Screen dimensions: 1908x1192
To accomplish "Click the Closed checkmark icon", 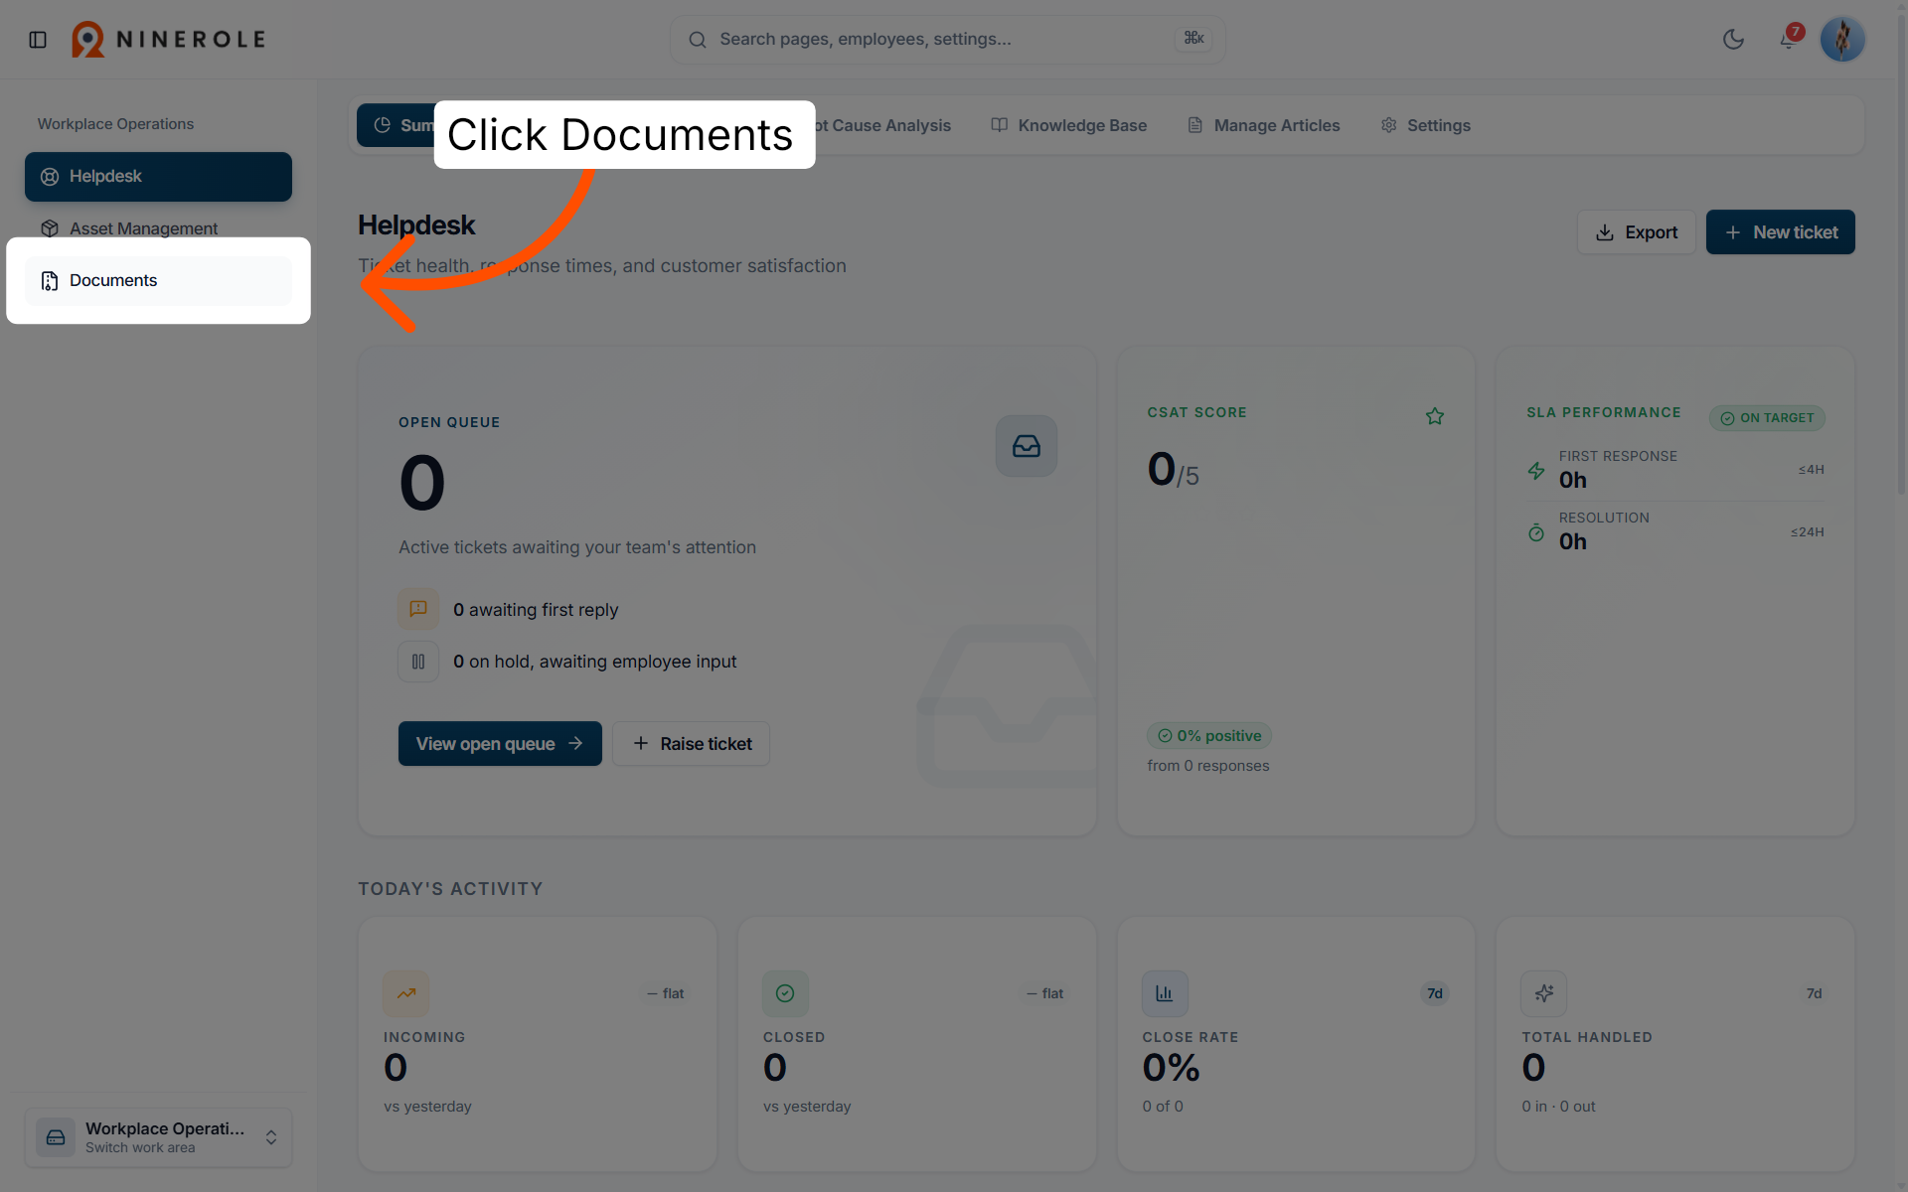I will click(x=785, y=993).
